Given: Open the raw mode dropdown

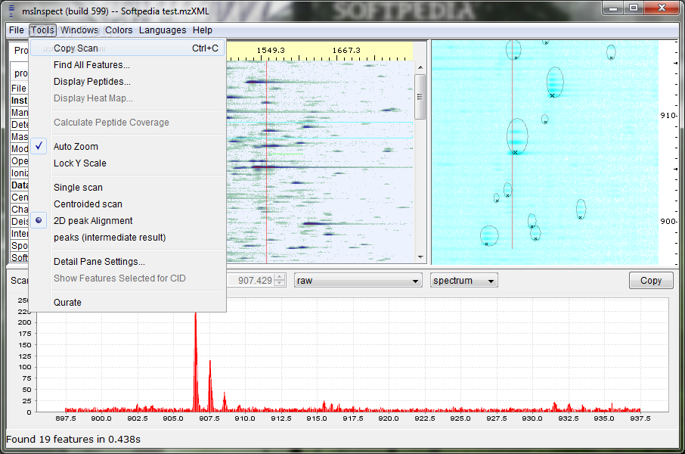Looking at the screenshot, I should pyautogui.click(x=358, y=281).
